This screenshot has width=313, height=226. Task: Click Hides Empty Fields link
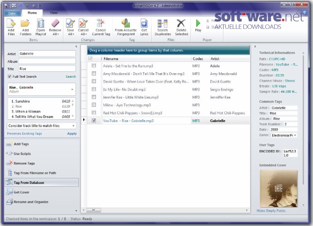coord(271,211)
